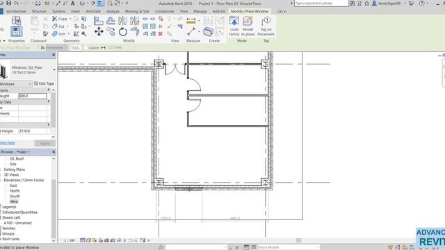Viewport: 445px width, 250px height.
Task: Click the Sill Height input field with 900.0
Action: pos(33,96)
